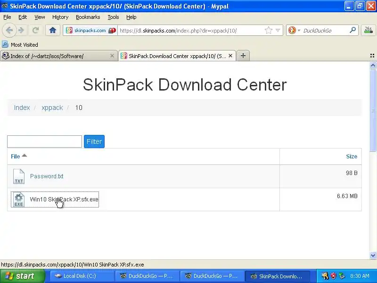Switch to Local Disk (C:) taskbar window
The width and height of the screenshot is (377, 283).
coord(82,276)
